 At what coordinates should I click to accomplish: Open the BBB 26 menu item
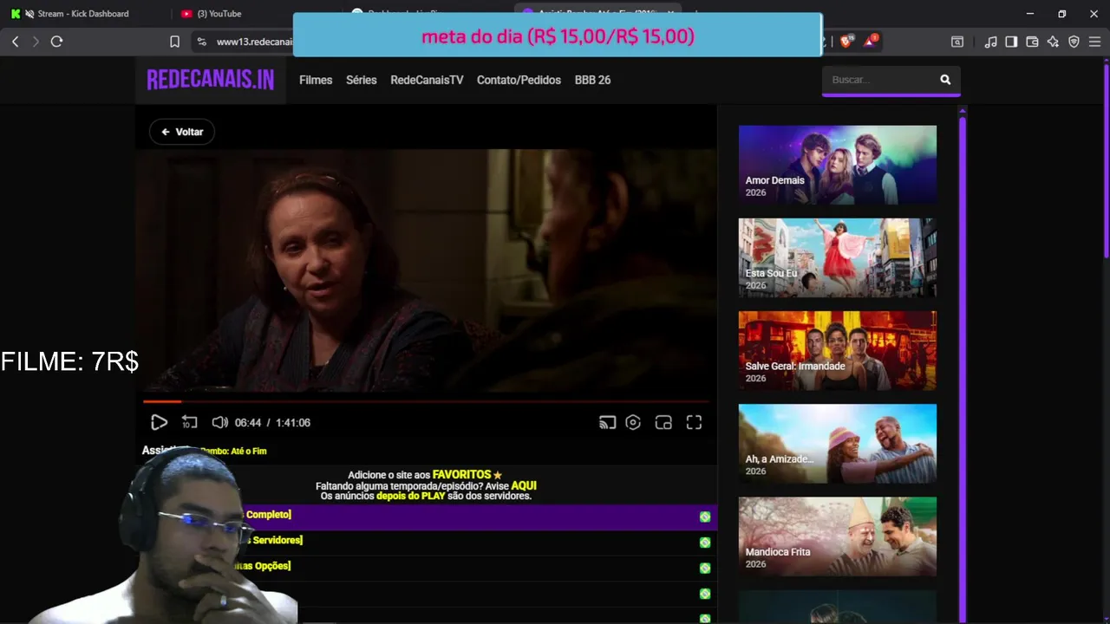click(x=592, y=80)
